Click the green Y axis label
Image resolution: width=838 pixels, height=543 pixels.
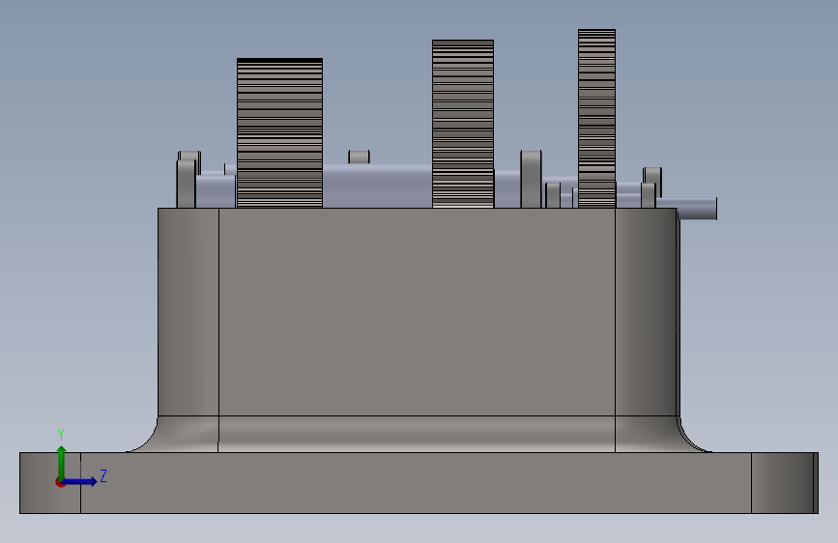point(61,435)
